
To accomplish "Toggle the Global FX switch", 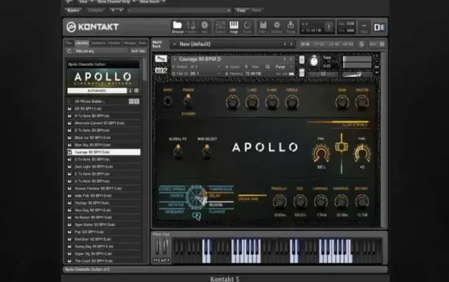I will [178, 150].
